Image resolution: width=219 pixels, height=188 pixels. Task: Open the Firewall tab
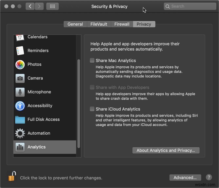pyautogui.click(x=122, y=24)
